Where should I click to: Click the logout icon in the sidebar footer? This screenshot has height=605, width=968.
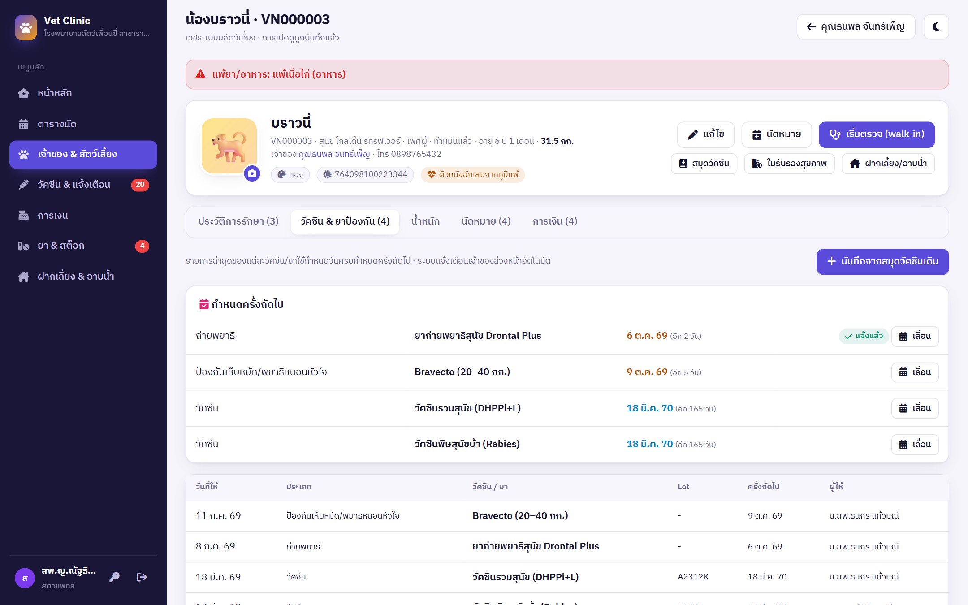point(142,577)
